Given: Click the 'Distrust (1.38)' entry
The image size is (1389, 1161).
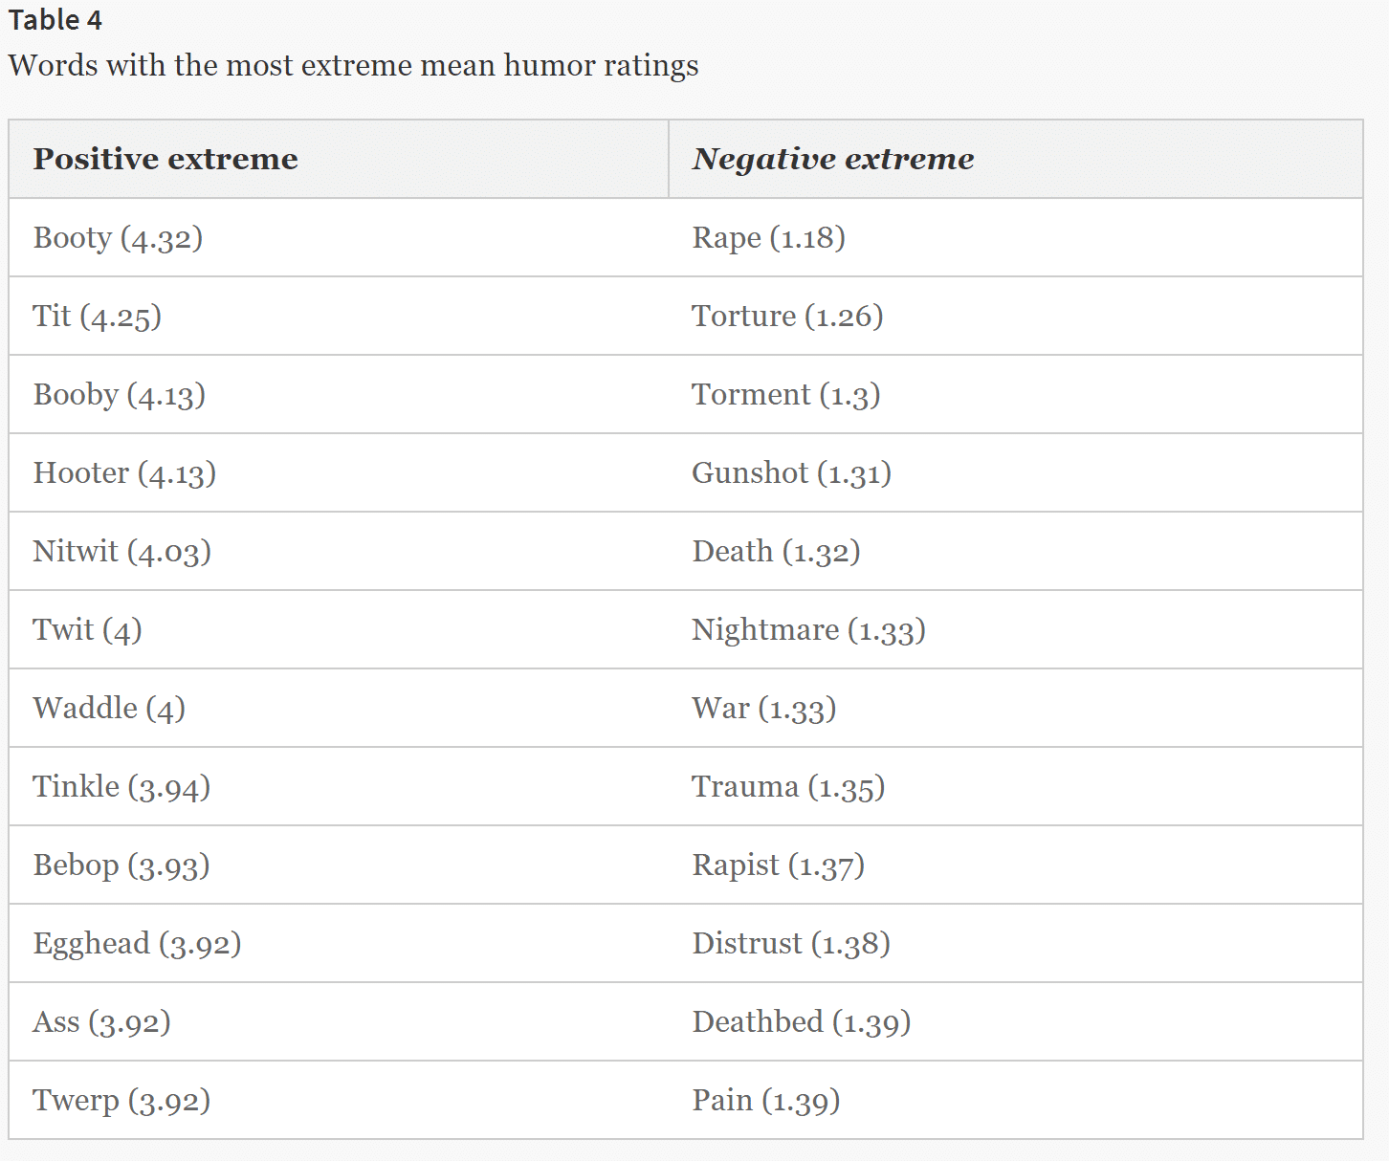Looking at the screenshot, I should point(791,944).
